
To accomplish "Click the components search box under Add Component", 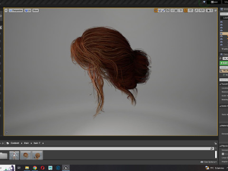I will 224,67.
